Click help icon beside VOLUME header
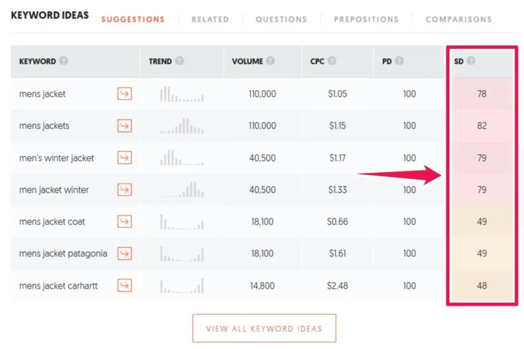The height and width of the screenshot is (349, 524). pyautogui.click(x=270, y=61)
